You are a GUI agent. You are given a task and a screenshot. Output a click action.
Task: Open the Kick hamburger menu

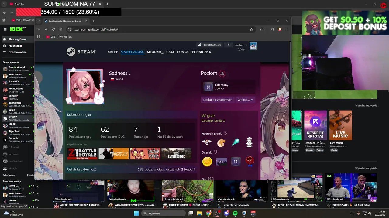(x=5, y=29)
